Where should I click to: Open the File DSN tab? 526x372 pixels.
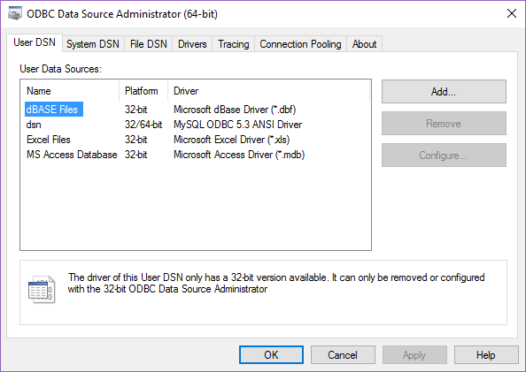click(148, 44)
